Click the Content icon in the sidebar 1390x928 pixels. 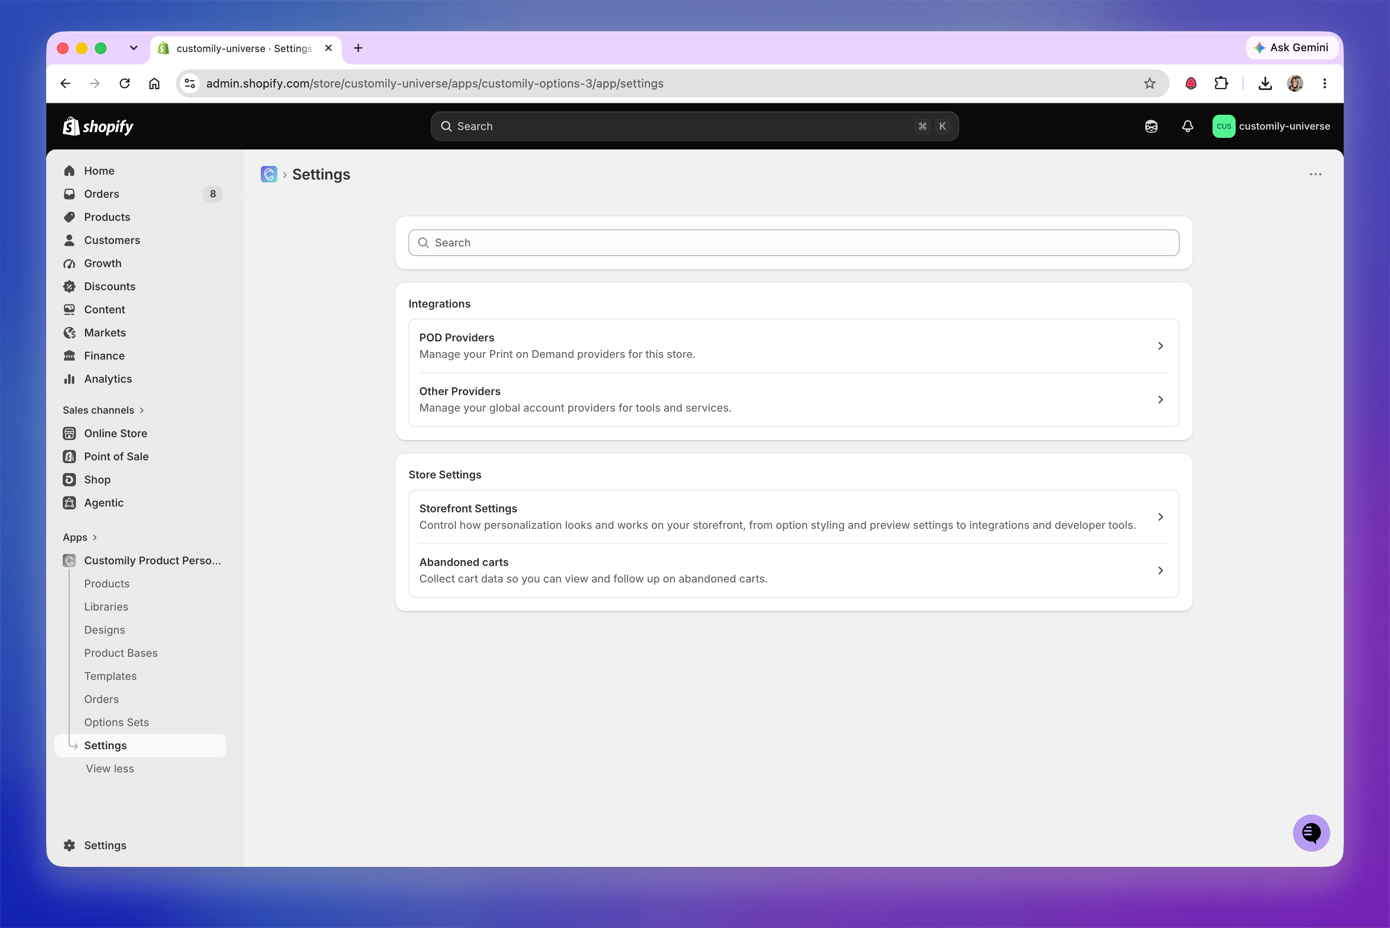(x=69, y=310)
